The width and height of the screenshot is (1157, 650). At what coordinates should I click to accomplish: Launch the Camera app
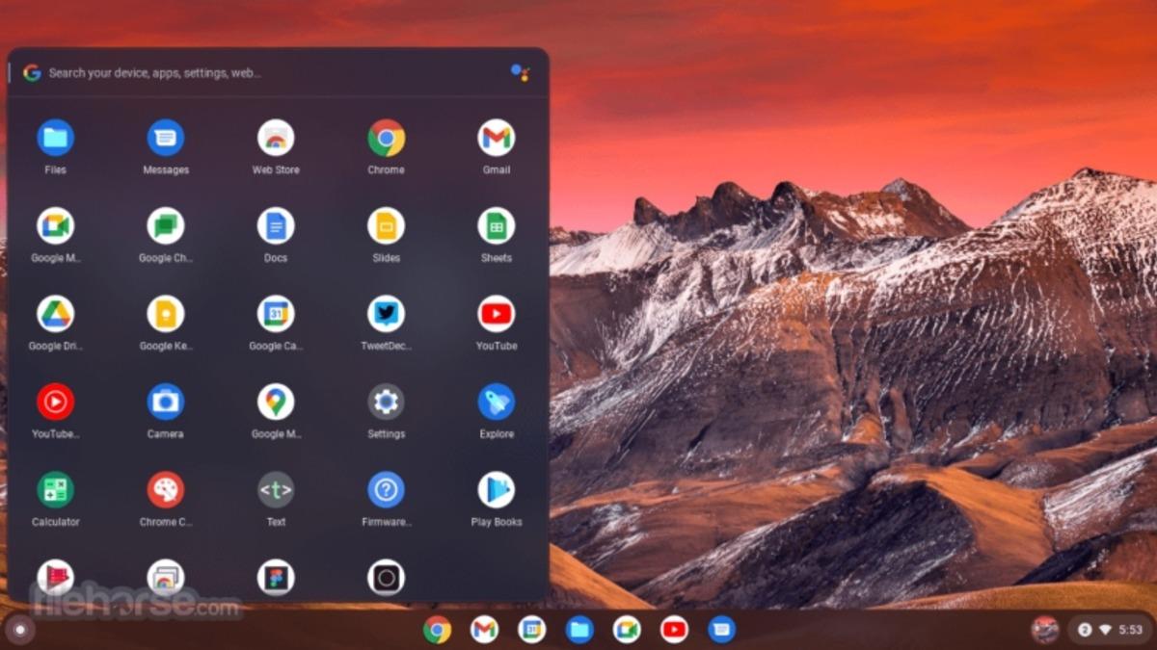point(165,402)
